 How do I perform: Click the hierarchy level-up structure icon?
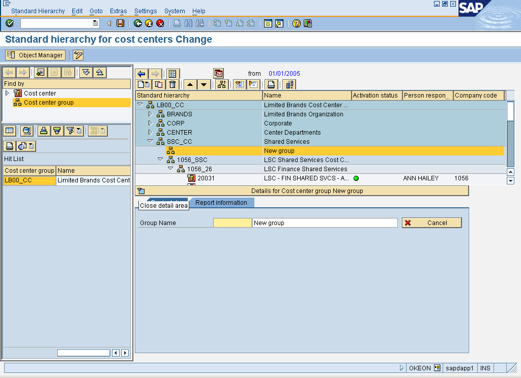(222, 85)
